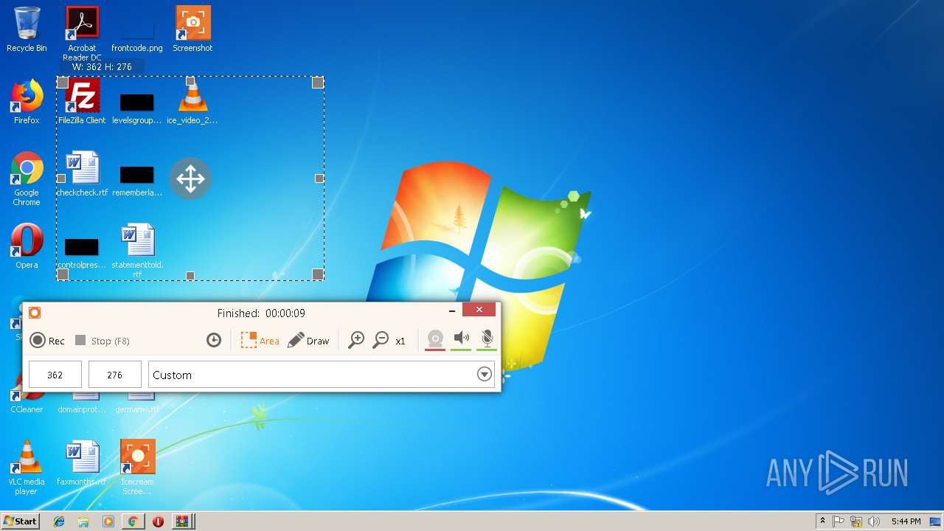Open Opera from the taskbar
The image size is (944, 531).
pyautogui.click(x=158, y=521)
